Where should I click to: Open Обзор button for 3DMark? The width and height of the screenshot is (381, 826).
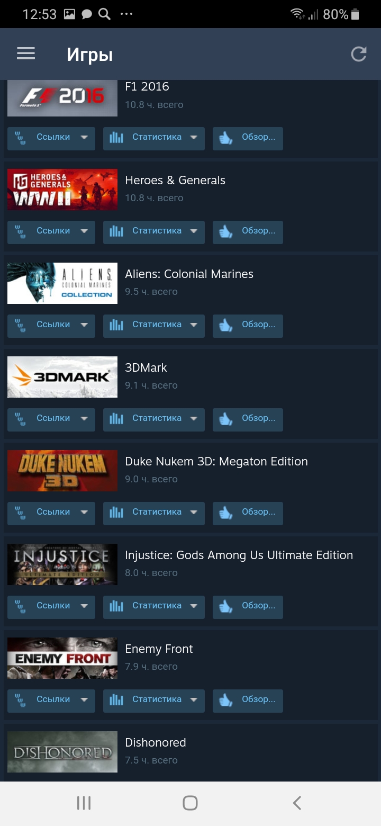(248, 419)
